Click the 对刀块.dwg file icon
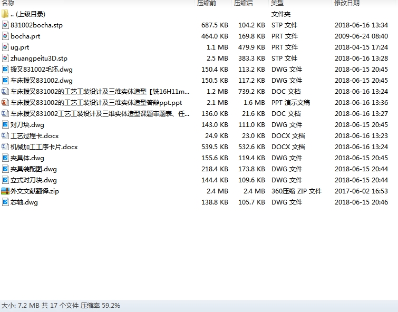 tap(5, 125)
